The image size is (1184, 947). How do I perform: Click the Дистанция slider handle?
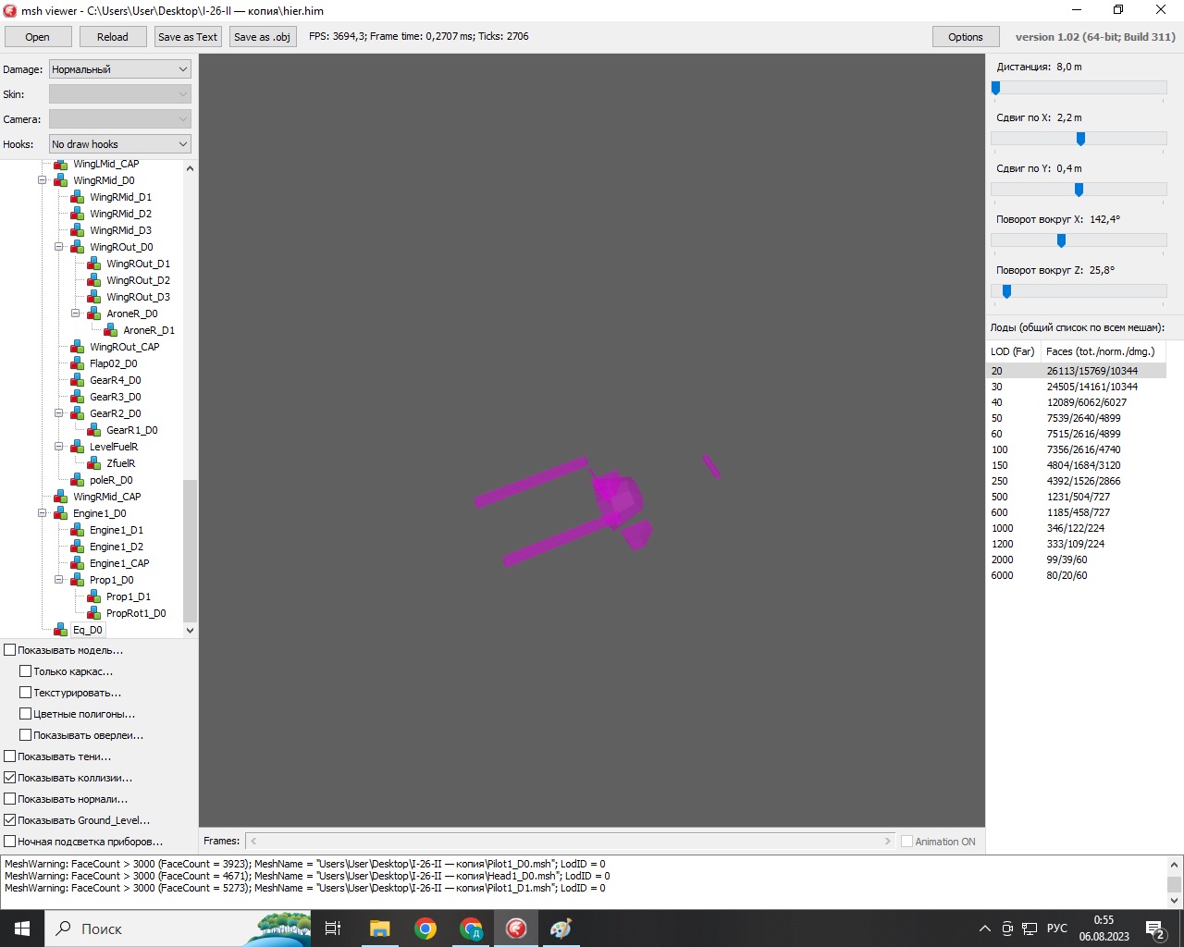pyautogui.click(x=995, y=88)
